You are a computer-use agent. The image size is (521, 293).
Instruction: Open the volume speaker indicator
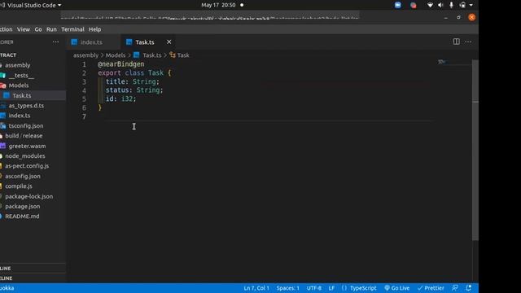[440, 5]
